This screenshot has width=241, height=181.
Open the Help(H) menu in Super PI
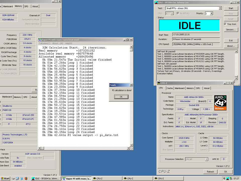pos(69,43)
